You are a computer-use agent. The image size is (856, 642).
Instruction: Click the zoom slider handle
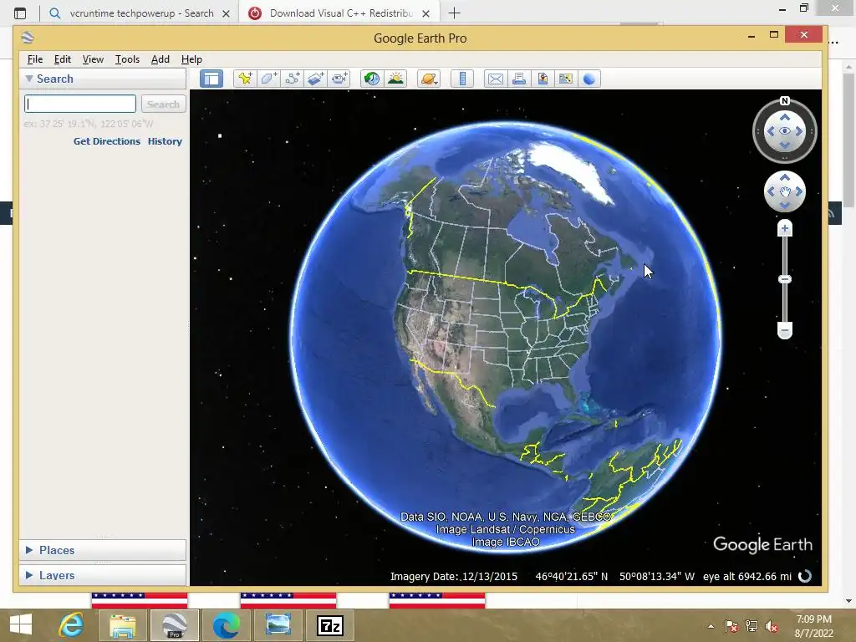784,279
